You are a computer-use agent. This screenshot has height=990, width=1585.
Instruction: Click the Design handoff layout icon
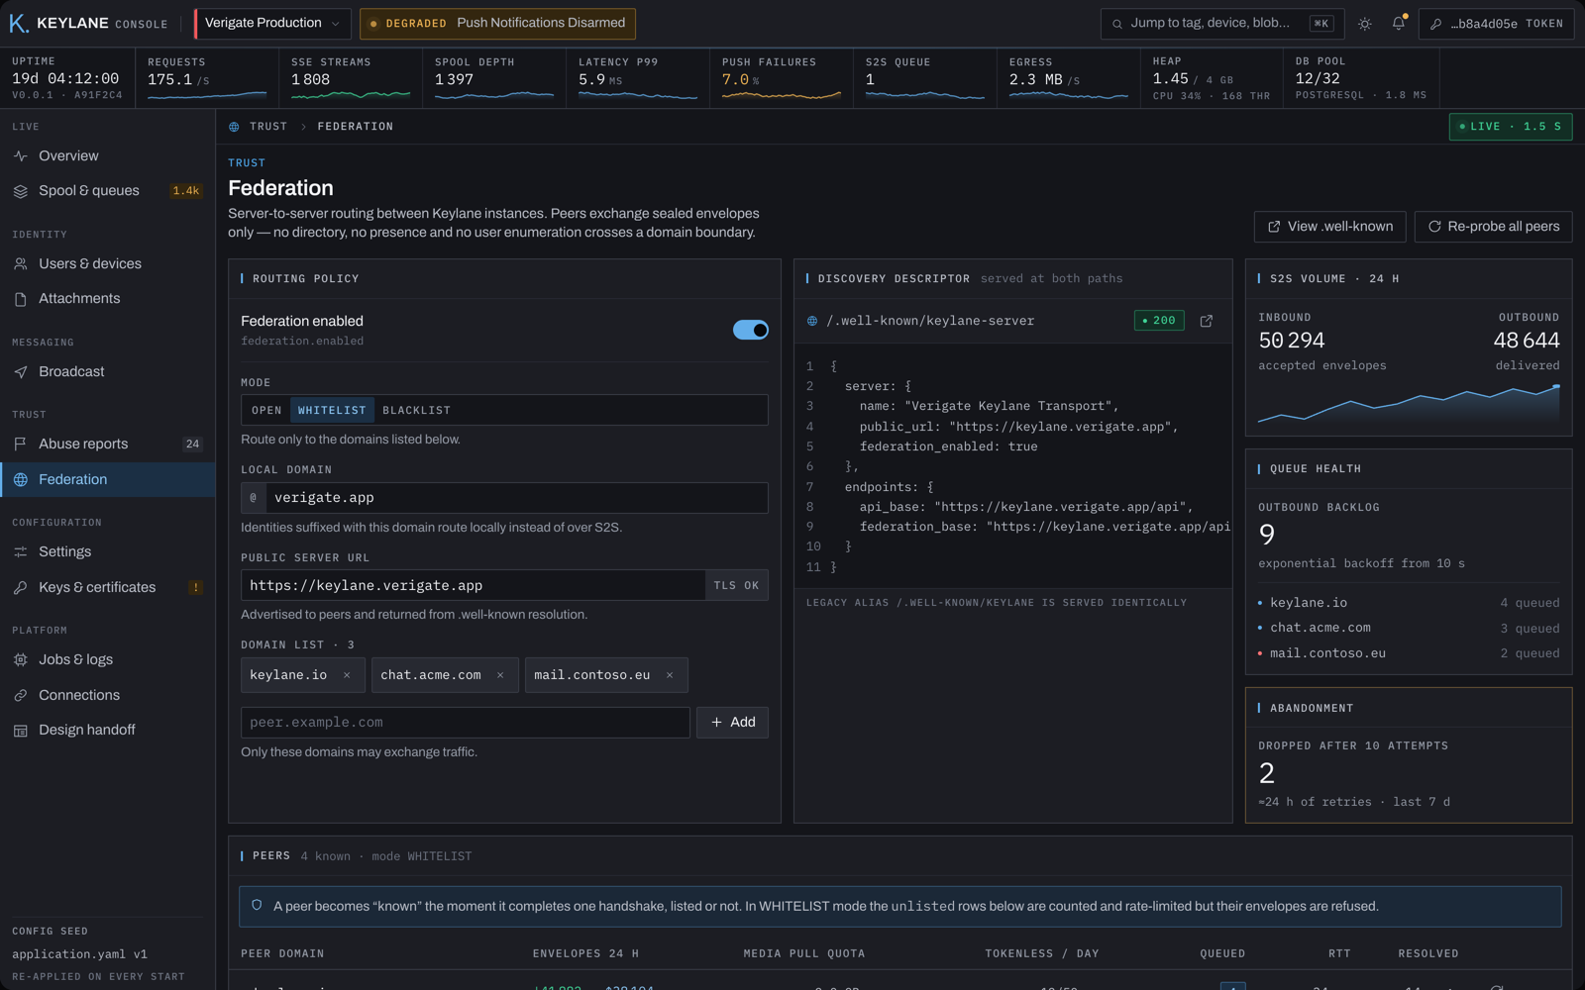point(21,731)
